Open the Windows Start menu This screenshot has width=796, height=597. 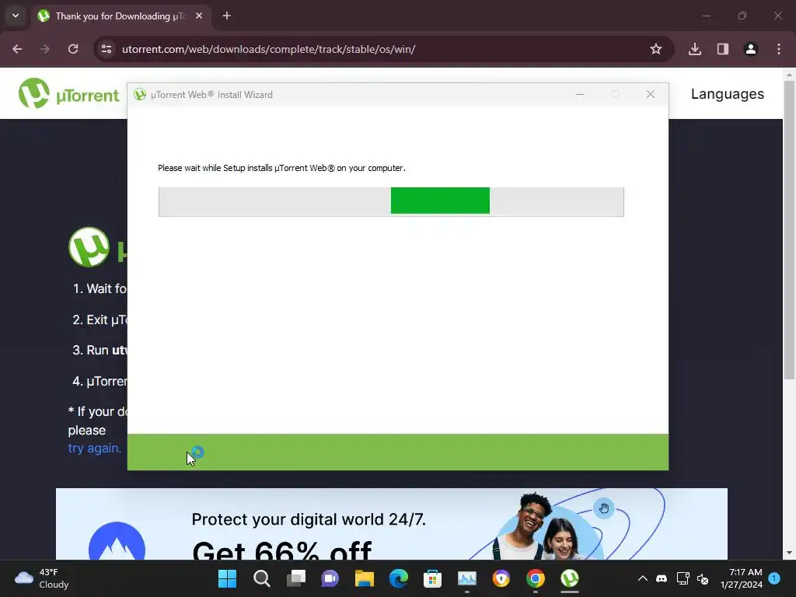tap(227, 578)
